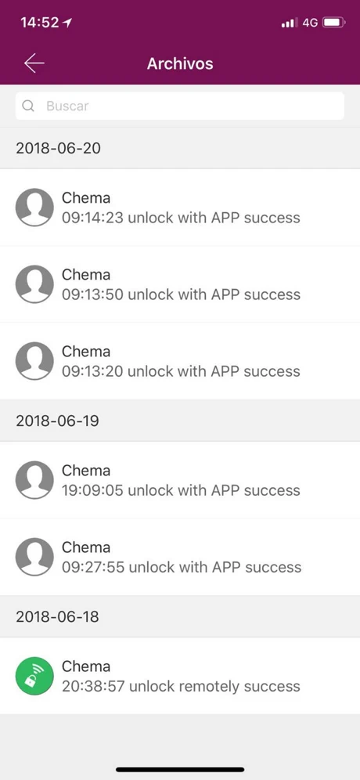Open the 09:27:55 unlock with APP record

pyautogui.click(x=180, y=557)
